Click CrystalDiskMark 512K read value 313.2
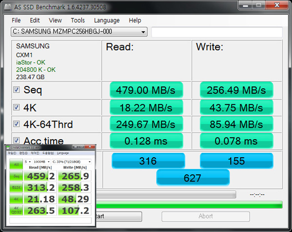The height and width of the screenshot is (232, 292). (40, 187)
